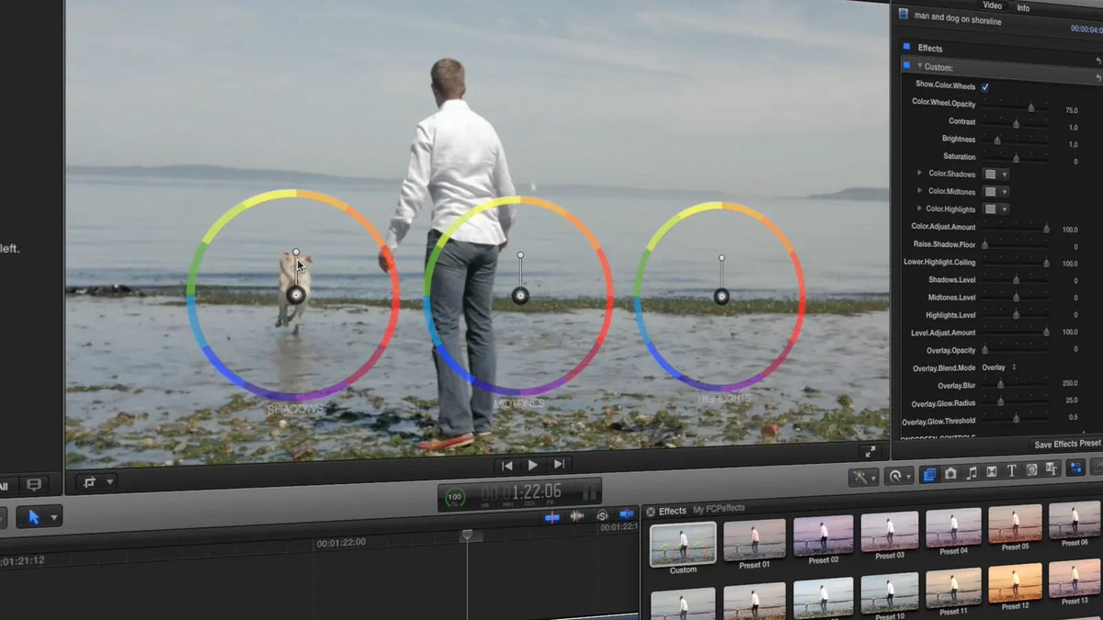The image size is (1103, 620).
Task: Open the Overlay.Blend.Mode Overlay dropdown
Action: (998, 367)
